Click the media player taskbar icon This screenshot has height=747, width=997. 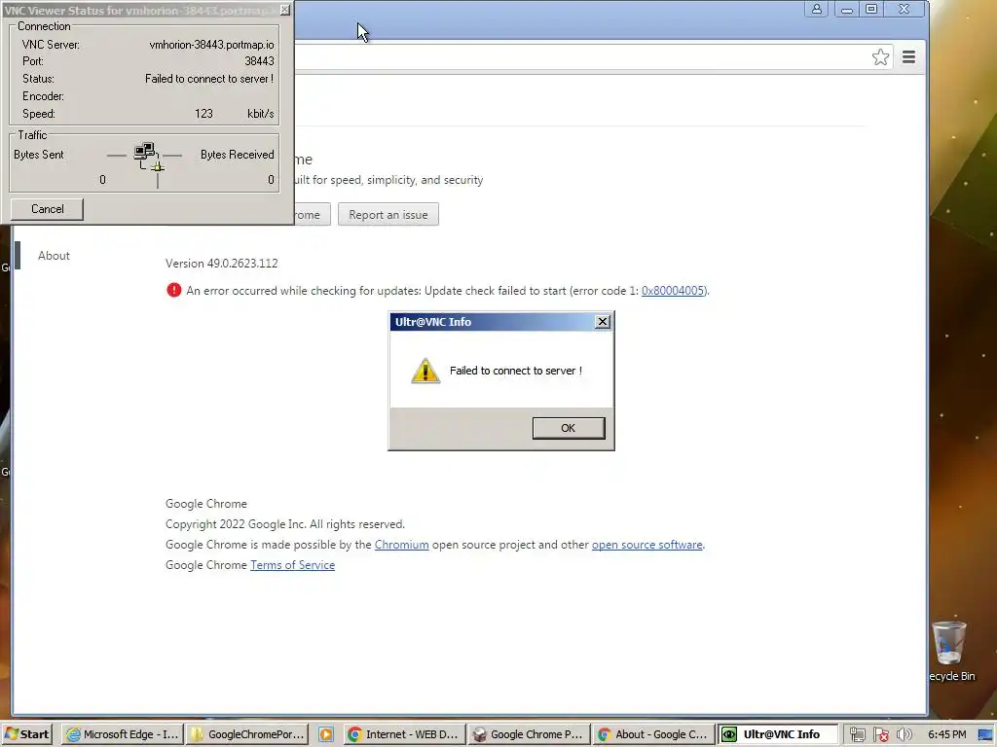(x=325, y=734)
